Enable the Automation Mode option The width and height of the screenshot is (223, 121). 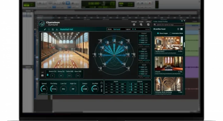pos(171,33)
